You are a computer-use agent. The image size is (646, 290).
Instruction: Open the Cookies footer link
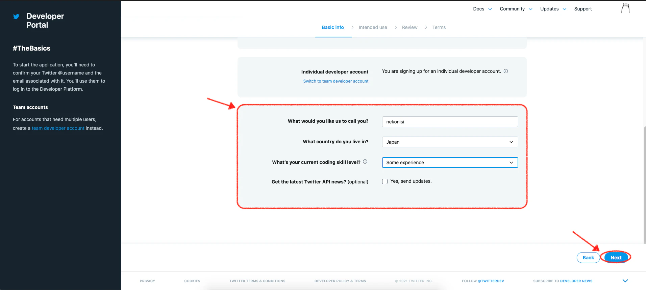tap(192, 281)
